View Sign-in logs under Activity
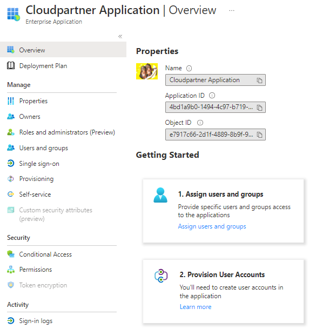The image size is (329, 329). click(36, 321)
